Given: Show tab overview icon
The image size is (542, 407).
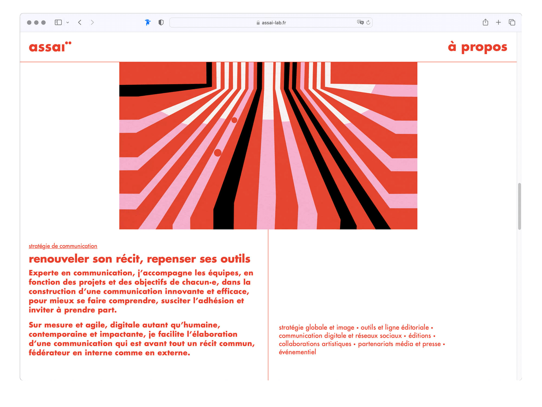Looking at the screenshot, I should coord(512,22).
